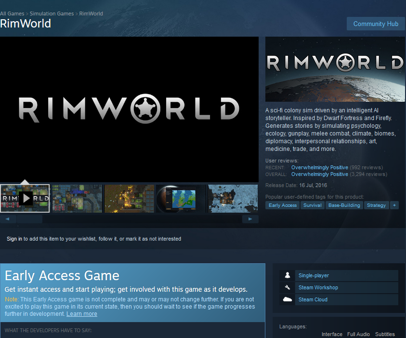
Task: Click the Single-player person icon
Action: 287,275
